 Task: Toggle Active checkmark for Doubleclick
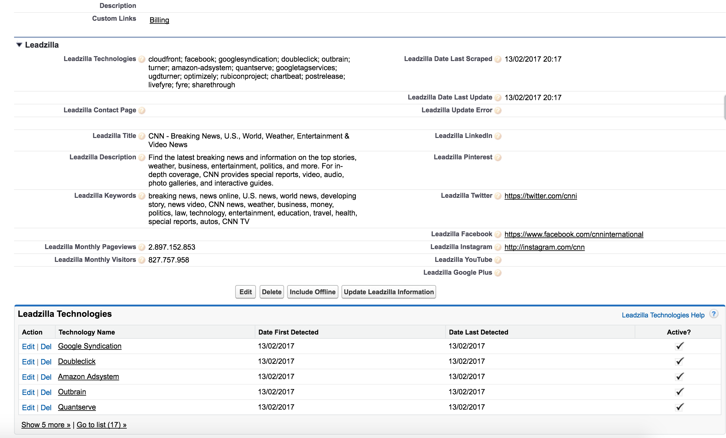tap(679, 361)
